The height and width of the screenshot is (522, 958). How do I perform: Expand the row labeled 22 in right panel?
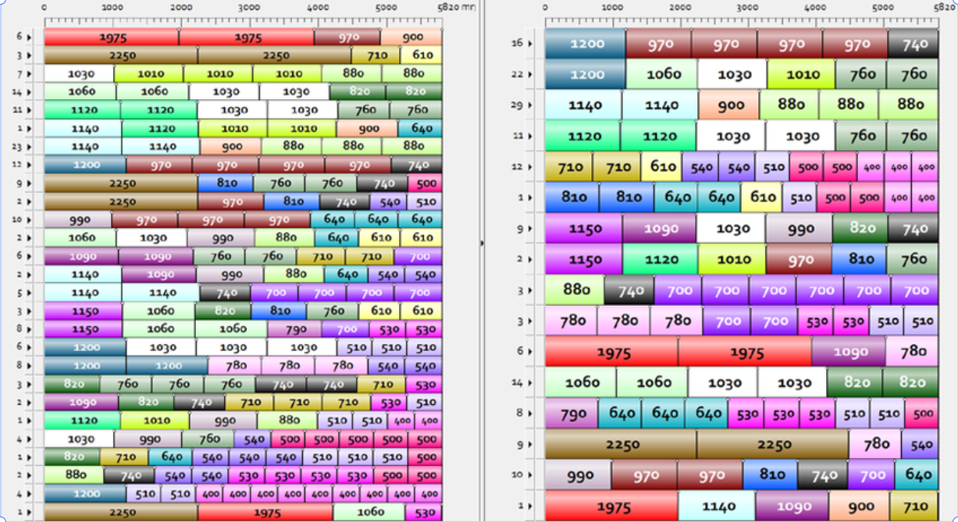point(530,75)
